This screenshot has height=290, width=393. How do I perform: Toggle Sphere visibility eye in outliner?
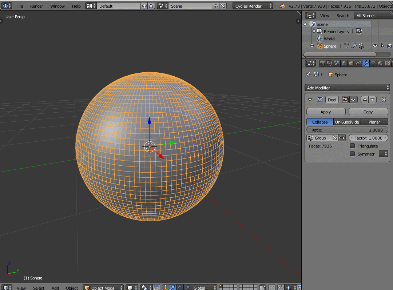tap(375, 46)
